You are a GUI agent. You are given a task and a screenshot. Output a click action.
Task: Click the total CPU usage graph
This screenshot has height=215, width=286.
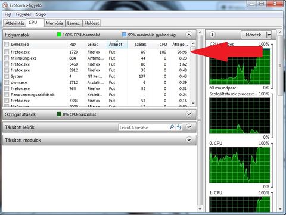point(240,66)
